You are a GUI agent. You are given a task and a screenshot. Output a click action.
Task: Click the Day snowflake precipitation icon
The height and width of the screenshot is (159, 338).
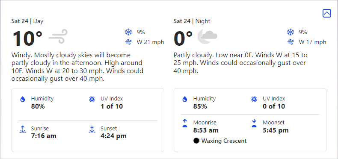[x=128, y=32]
